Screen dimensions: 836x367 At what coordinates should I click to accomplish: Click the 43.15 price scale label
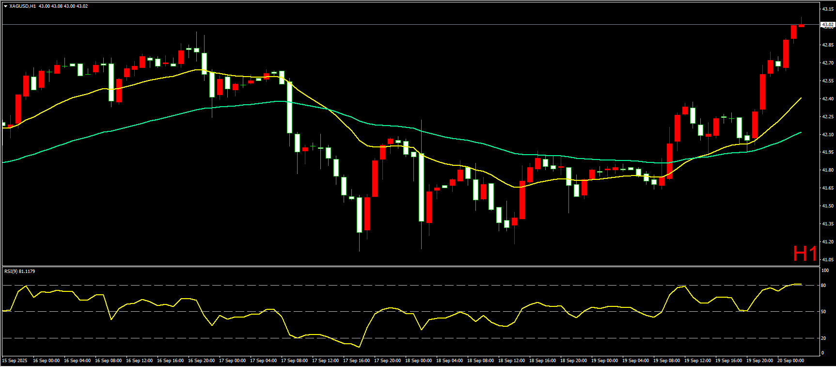827,9
